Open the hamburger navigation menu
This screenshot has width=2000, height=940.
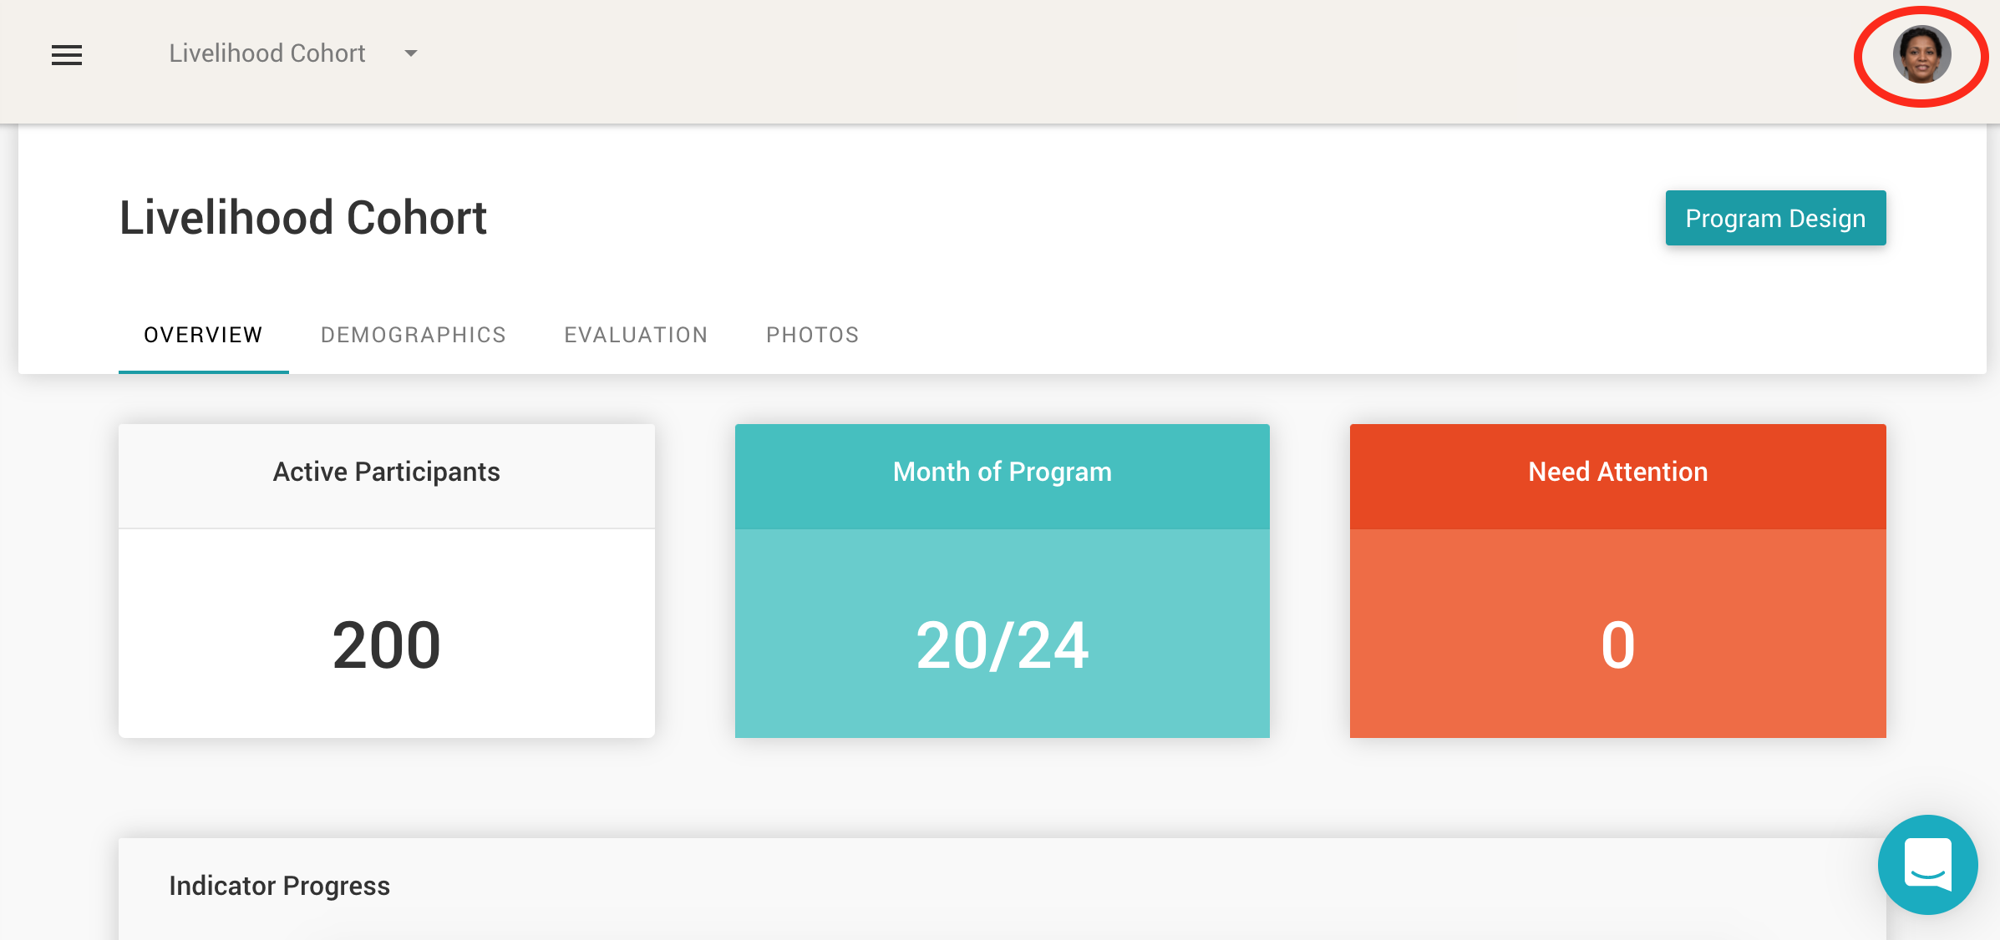(67, 55)
